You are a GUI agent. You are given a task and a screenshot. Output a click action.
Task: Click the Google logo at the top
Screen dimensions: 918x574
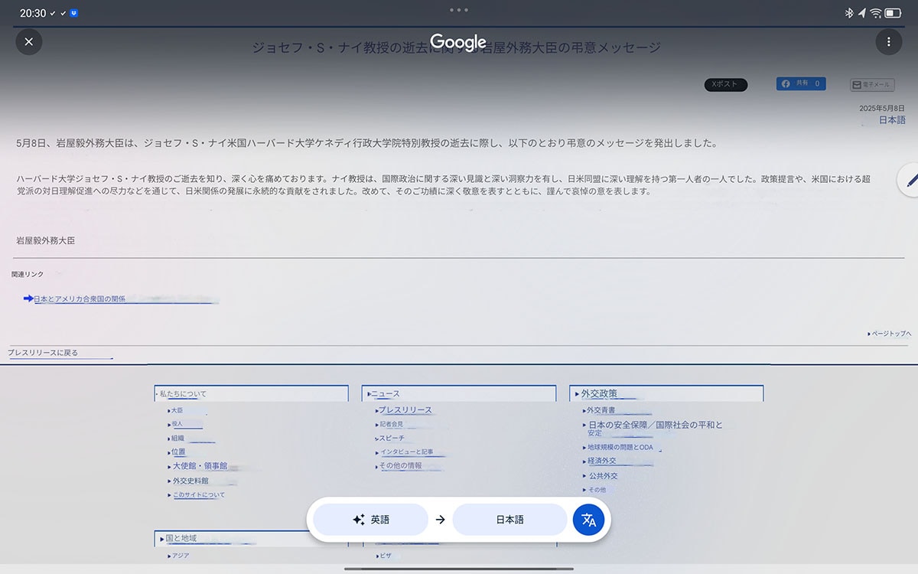[457, 42]
